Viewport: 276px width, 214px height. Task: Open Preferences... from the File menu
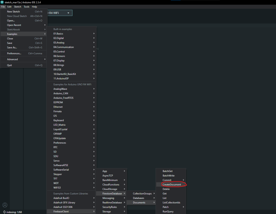pyautogui.click(x=24, y=54)
